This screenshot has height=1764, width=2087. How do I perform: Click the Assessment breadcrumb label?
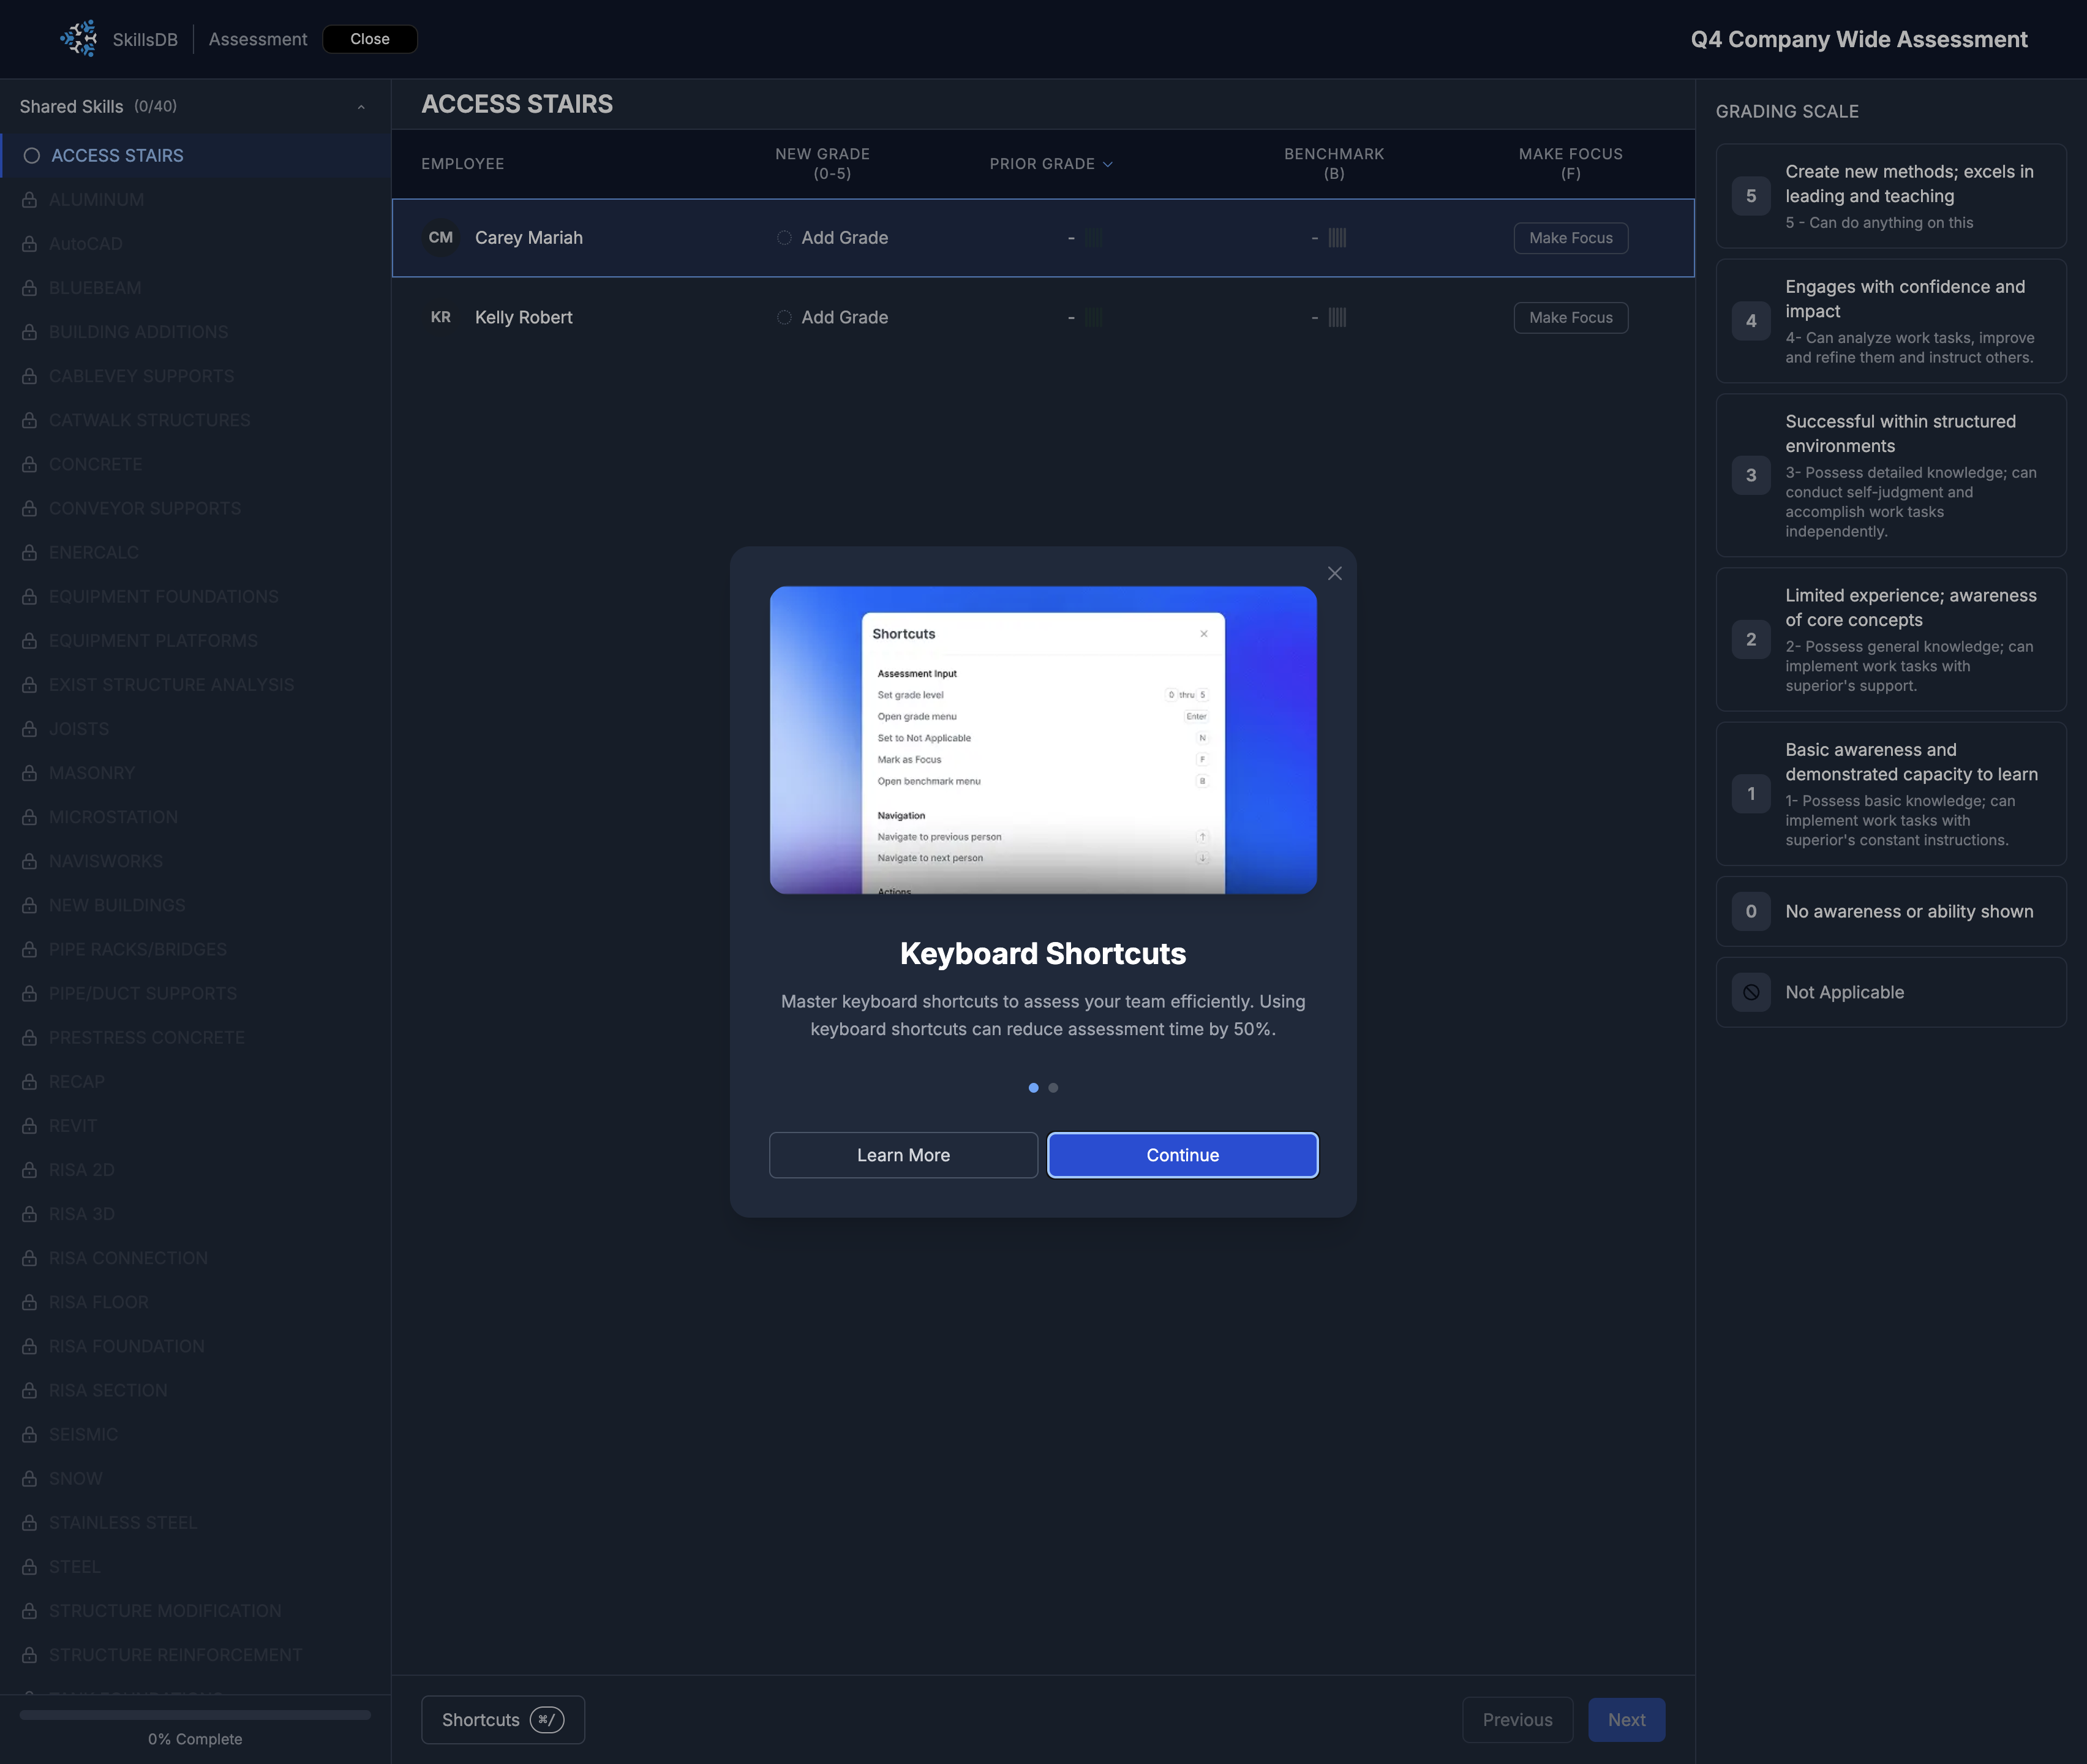coord(258,39)
